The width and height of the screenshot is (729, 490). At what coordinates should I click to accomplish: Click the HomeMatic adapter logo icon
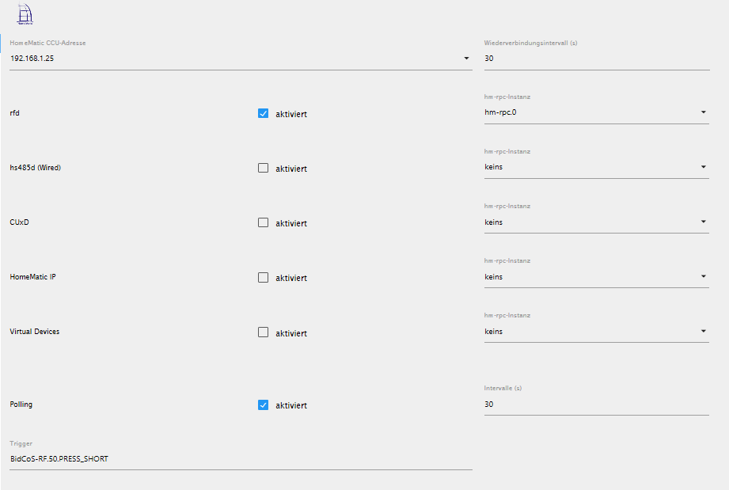click(26, 14)
